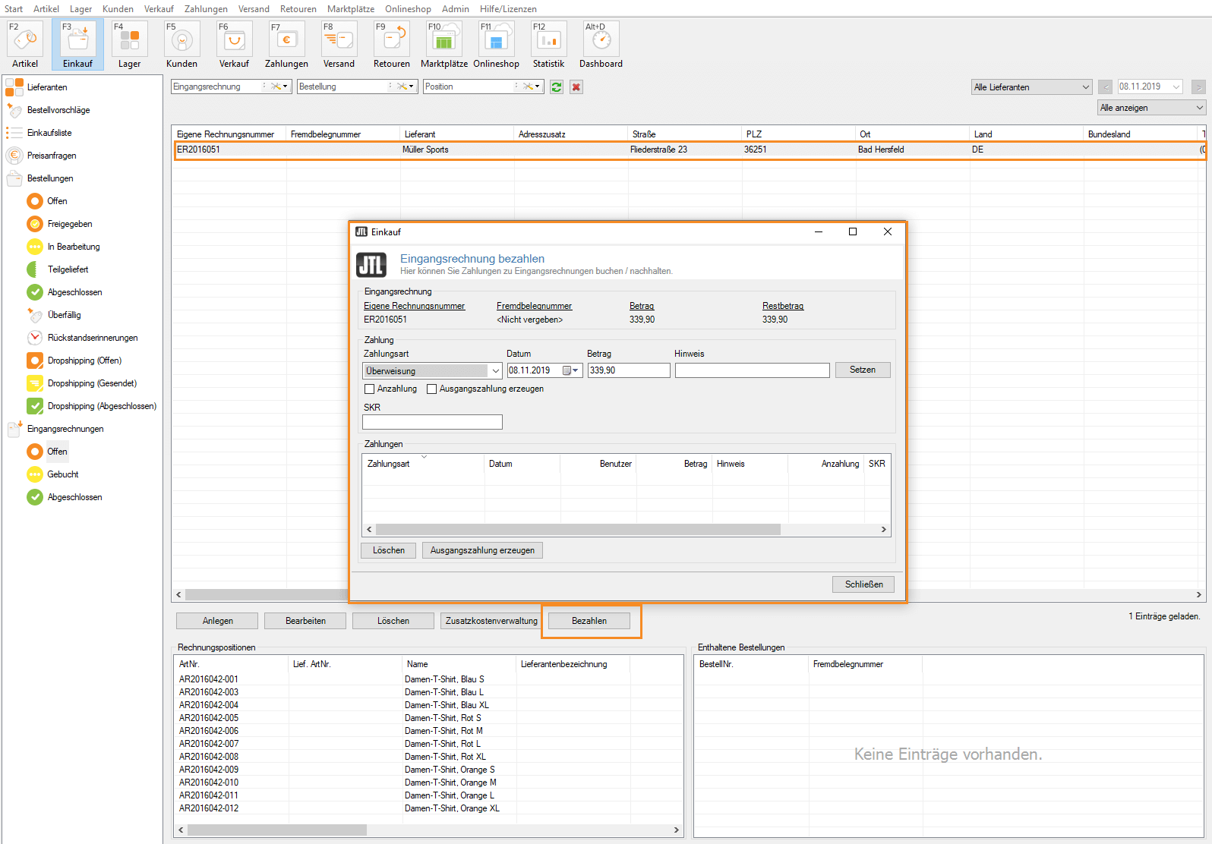1212x844 pixels.
Task: Click the Hinweis input field
Action: pyautogui.click(x=752, y=370)
